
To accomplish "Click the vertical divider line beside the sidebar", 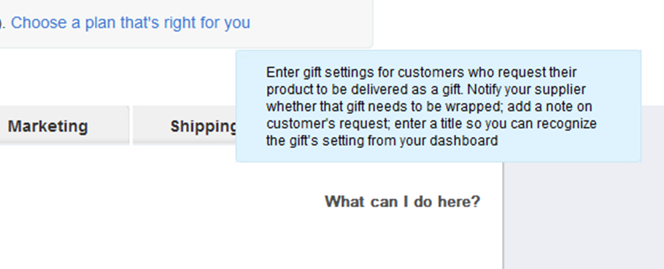I will [503, 216].
